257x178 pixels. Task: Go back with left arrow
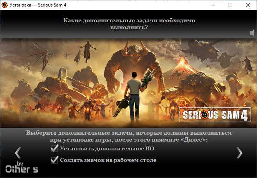[18, 153]
